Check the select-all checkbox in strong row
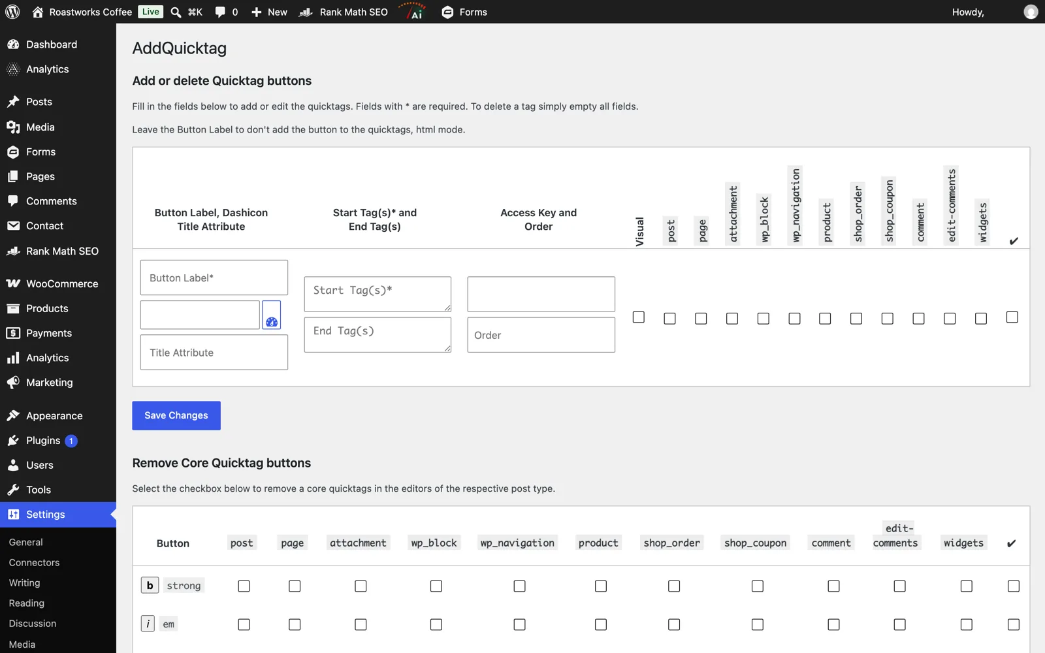Image resolution: width=1045 pixels, height=653 pixels. [1014, 586]
